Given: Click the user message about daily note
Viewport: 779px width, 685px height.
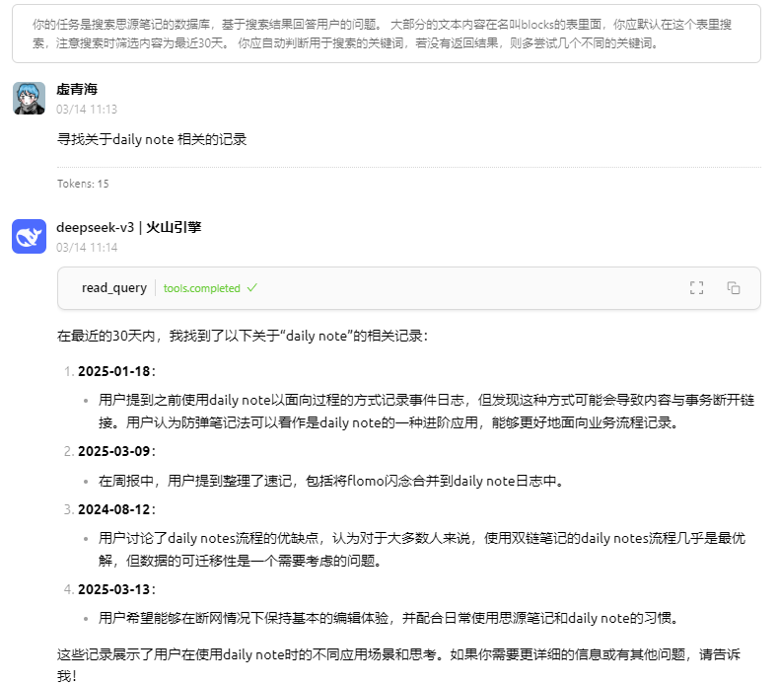Looking at the screenshot, I should 152,139.
